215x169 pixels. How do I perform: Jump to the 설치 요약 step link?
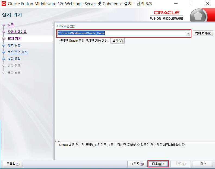click(14, 59)
